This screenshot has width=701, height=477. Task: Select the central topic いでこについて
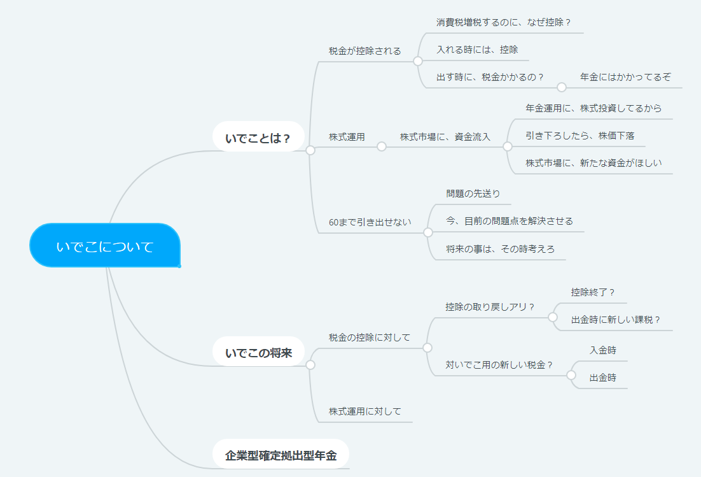coord(105,246)
